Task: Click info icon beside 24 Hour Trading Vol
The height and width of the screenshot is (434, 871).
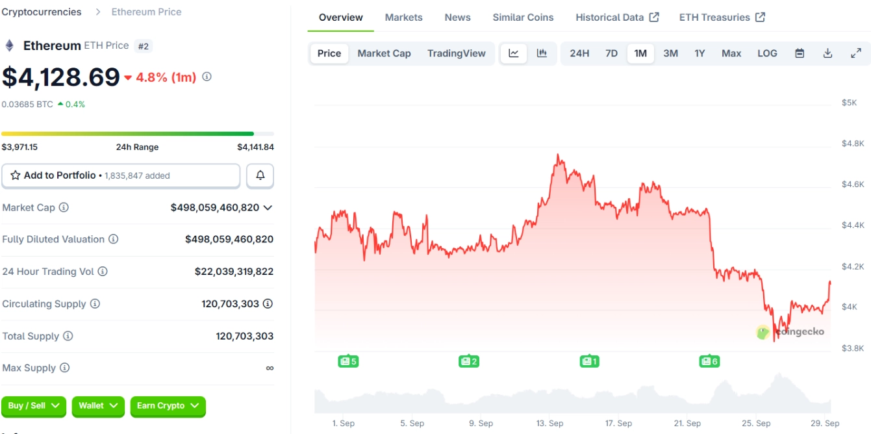Action: [x=103, y=272]
